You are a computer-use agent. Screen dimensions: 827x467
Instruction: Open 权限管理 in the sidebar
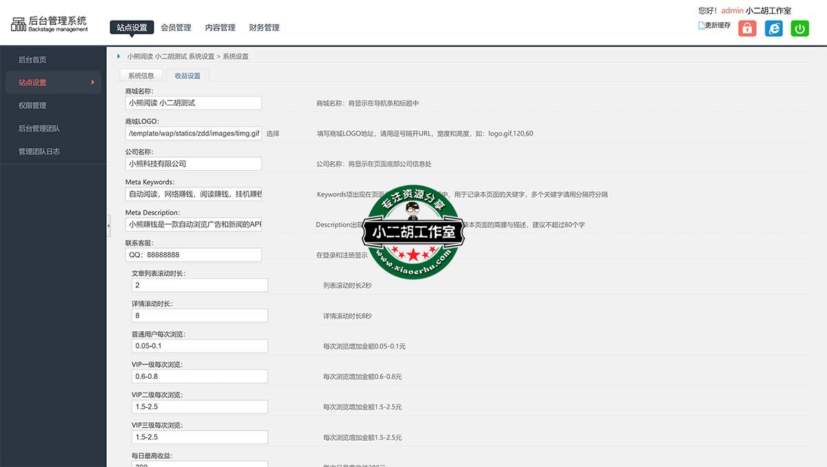pos(32,105)
